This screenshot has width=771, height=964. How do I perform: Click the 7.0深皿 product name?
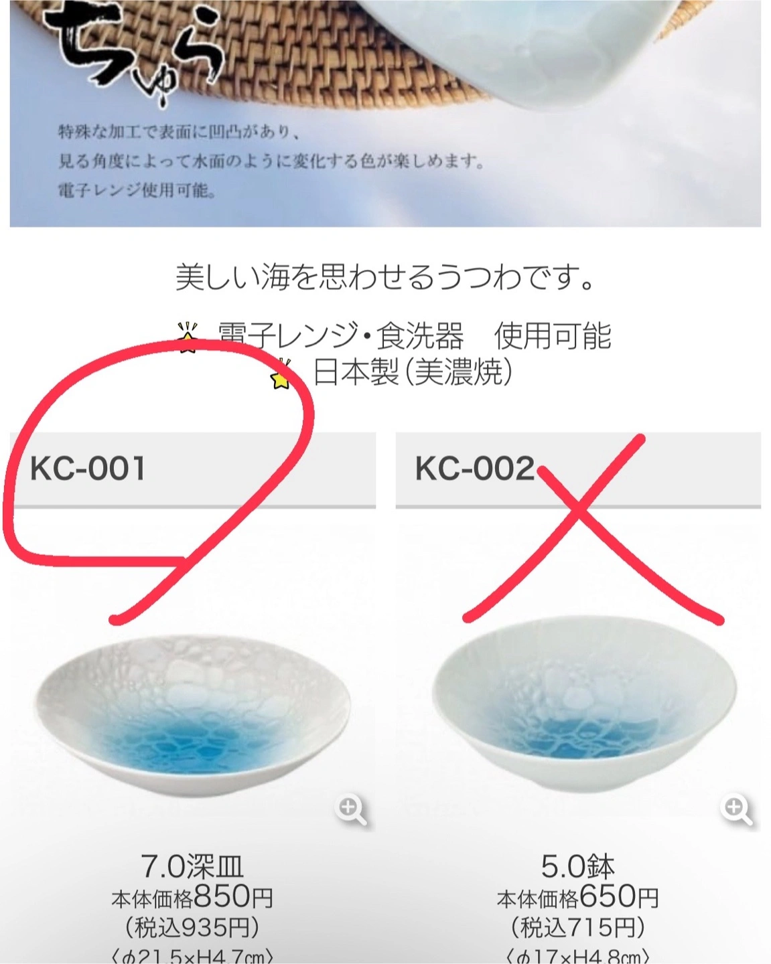click(192, 868)
